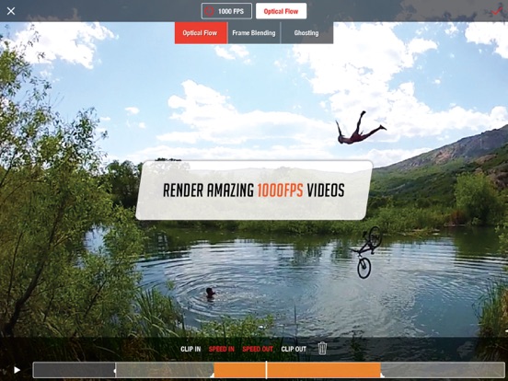The height and width of the screenshot is (381, 508).
Task: Switch interpolation to Ghosting
Action: click(306, 33)
